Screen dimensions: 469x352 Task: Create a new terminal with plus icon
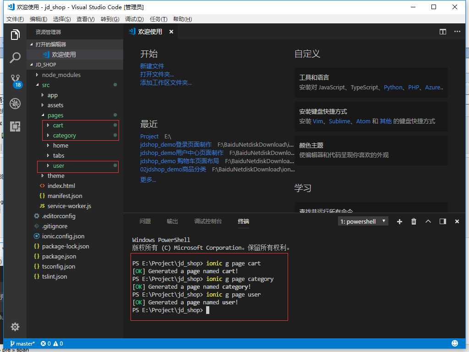(x=399, y=221)
